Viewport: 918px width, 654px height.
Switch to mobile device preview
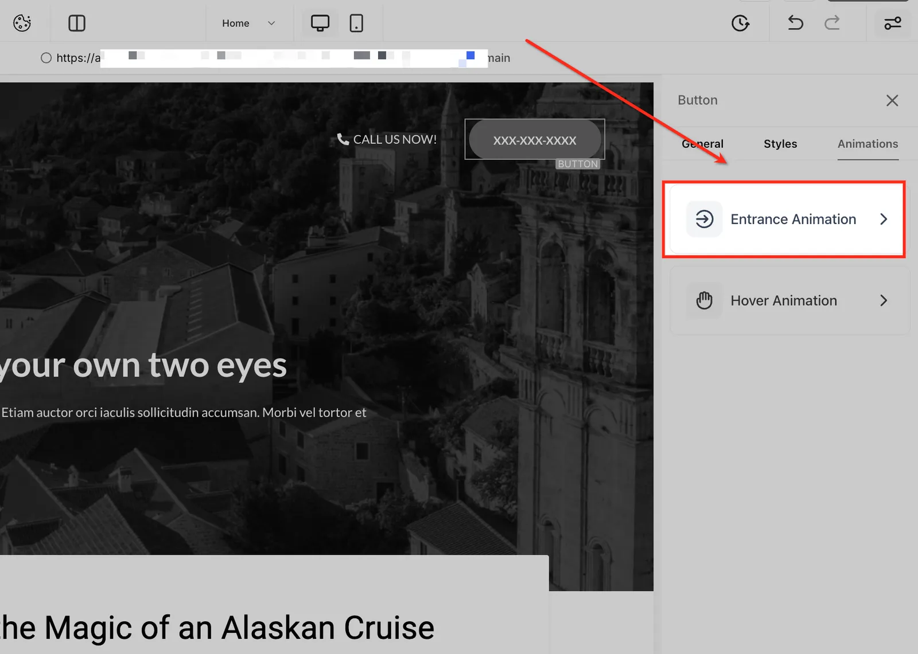pos(356,23)
